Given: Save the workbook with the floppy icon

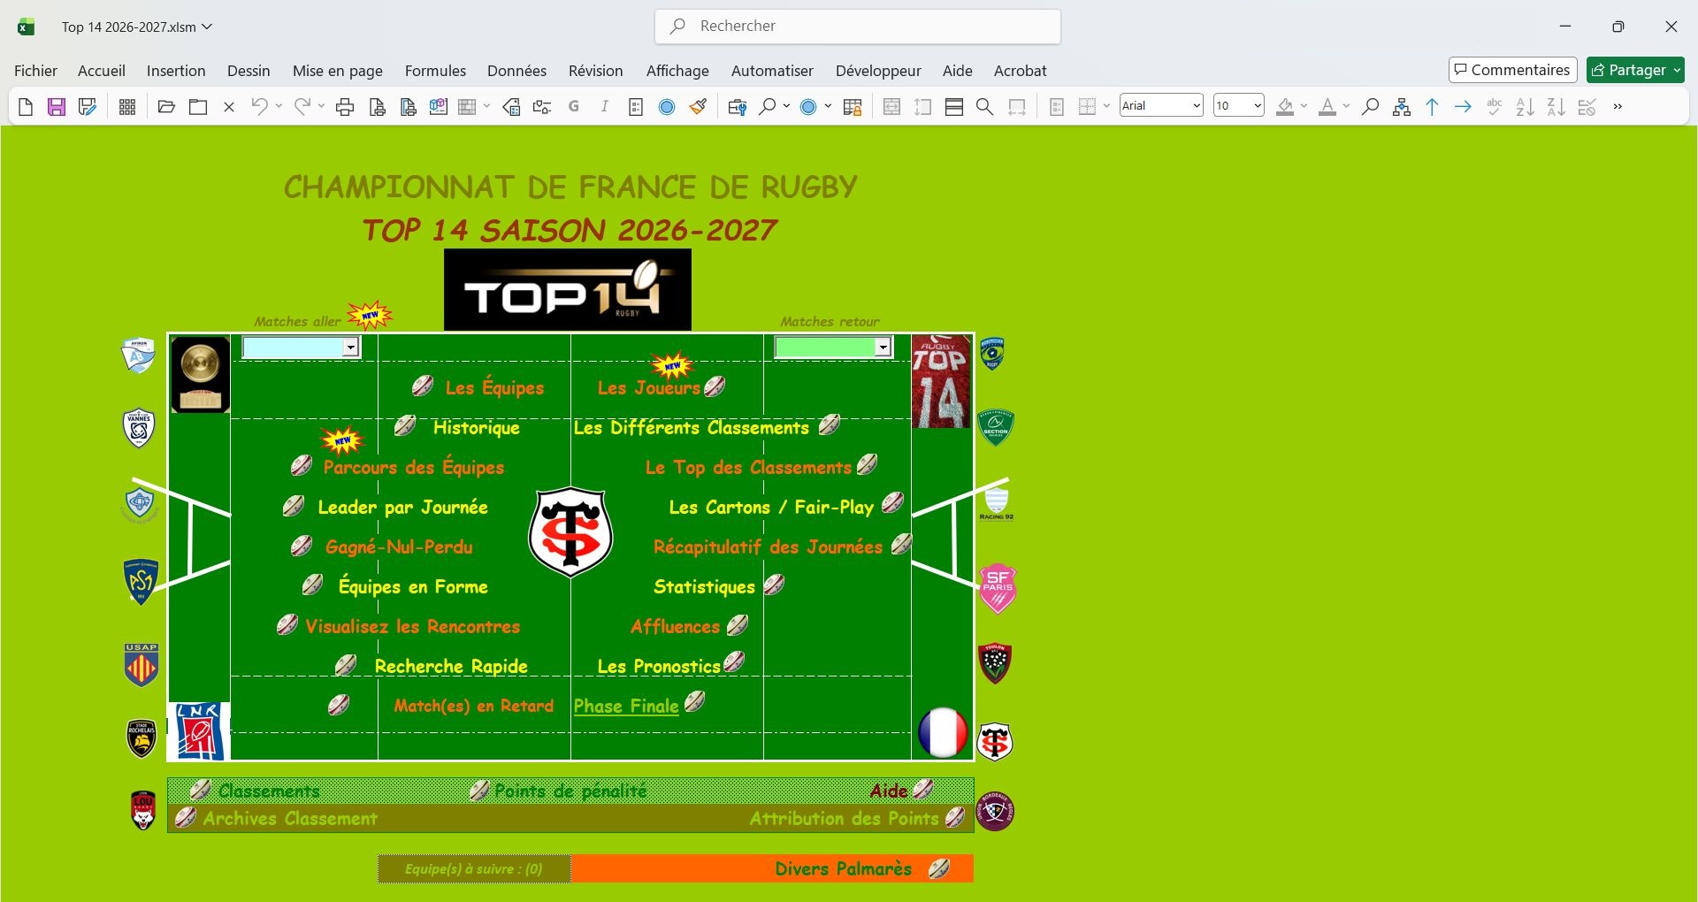Looking at the screenshot, I should 57,107.
